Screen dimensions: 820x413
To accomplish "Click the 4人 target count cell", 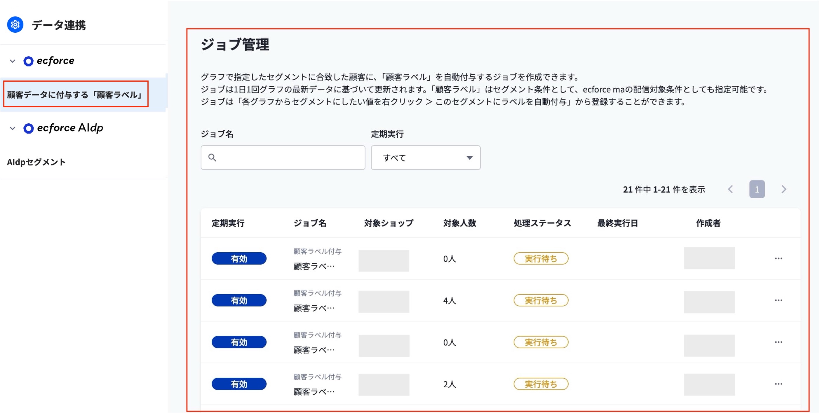I will pyautogui.click(x=450, y=300).
